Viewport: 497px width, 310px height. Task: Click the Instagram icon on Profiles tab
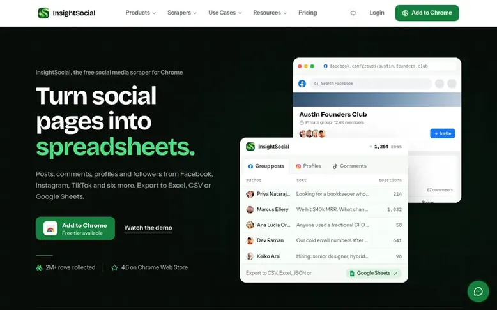[298, 166]
